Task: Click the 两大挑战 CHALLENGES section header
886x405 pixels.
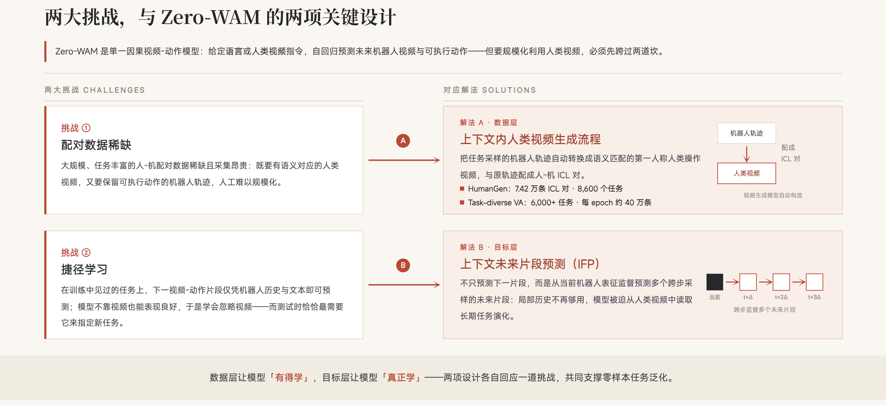Action: 95,90
